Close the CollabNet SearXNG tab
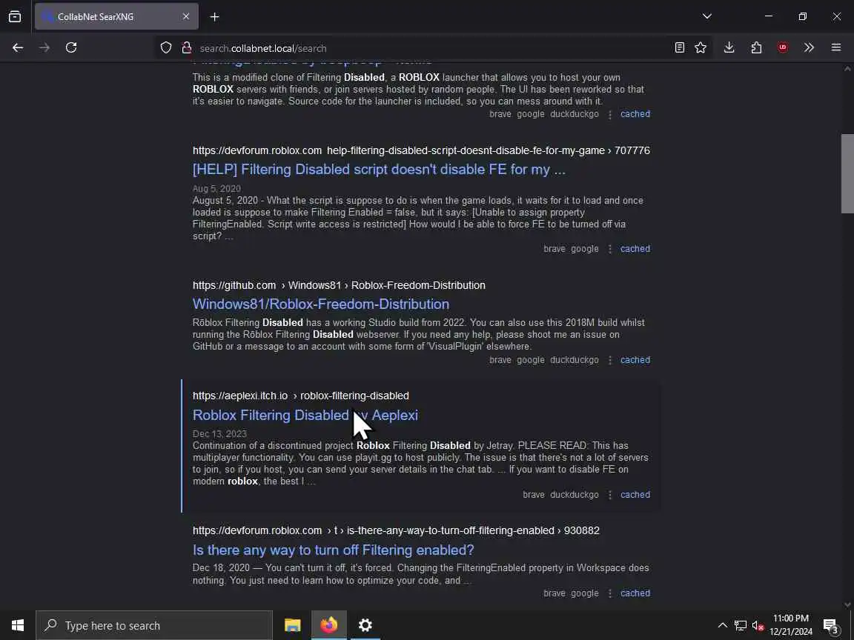854x640 pixels. (186, 17)
